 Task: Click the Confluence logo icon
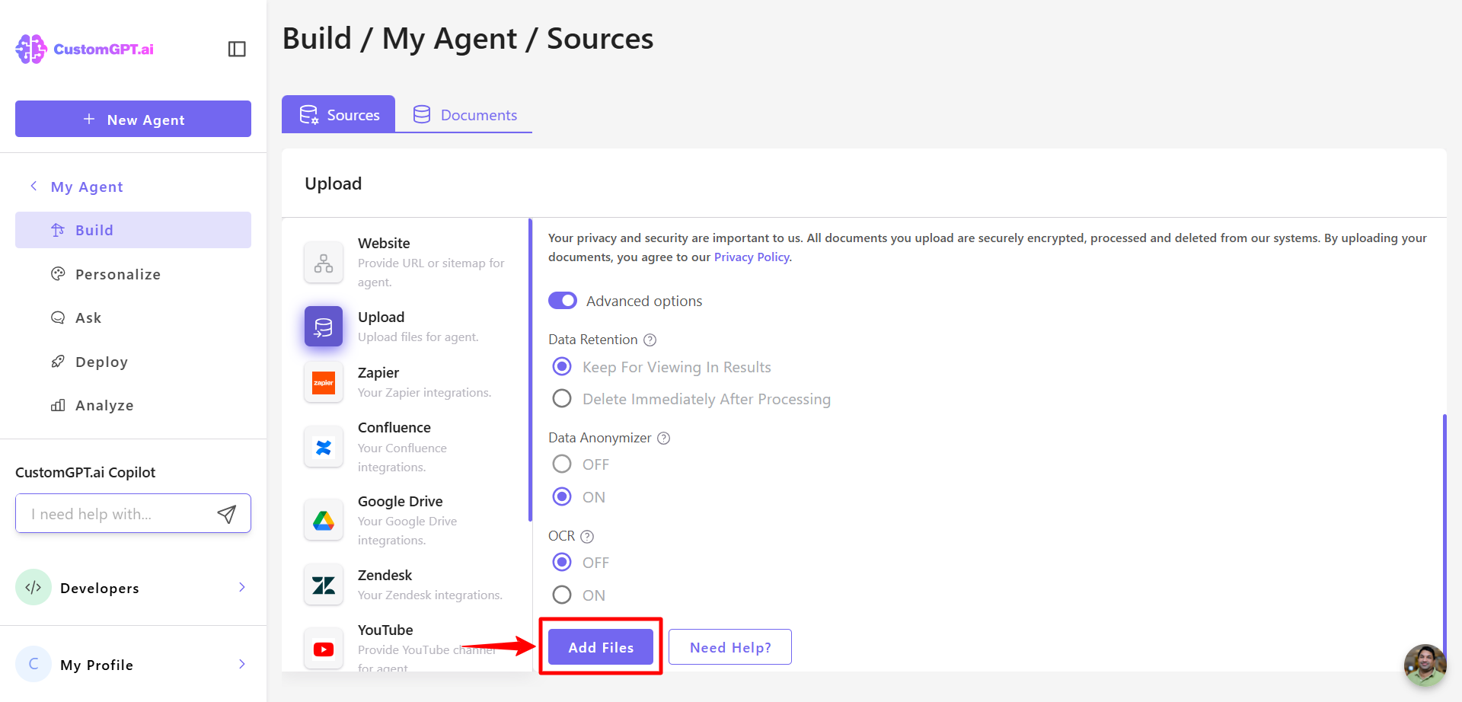point(324,448)
